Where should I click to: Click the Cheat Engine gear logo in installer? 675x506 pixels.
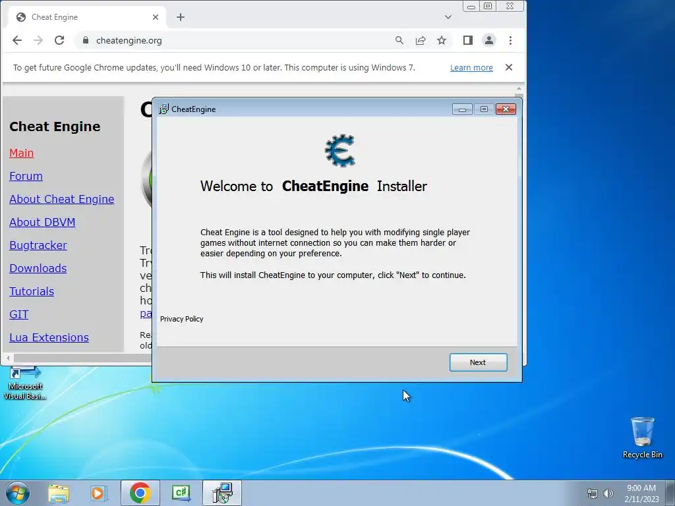(x=340, y=151)
